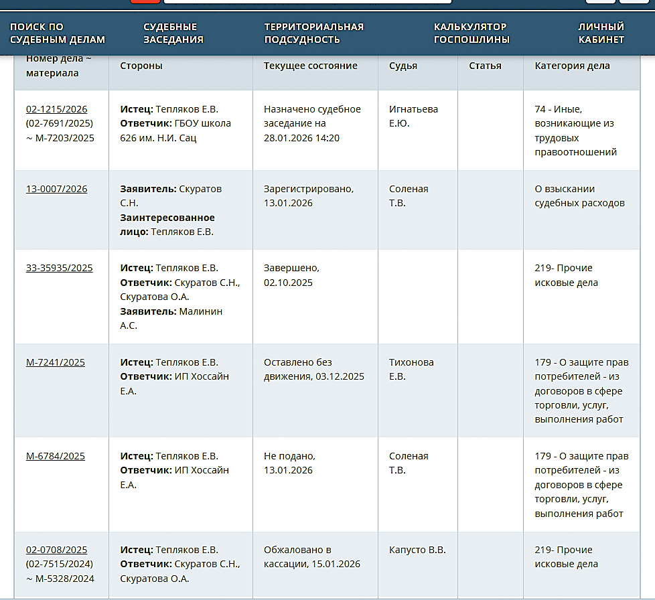655x600 pixels.
Task: Go to the 'Судебные заседания' section
Action: (x=173, y=33)
